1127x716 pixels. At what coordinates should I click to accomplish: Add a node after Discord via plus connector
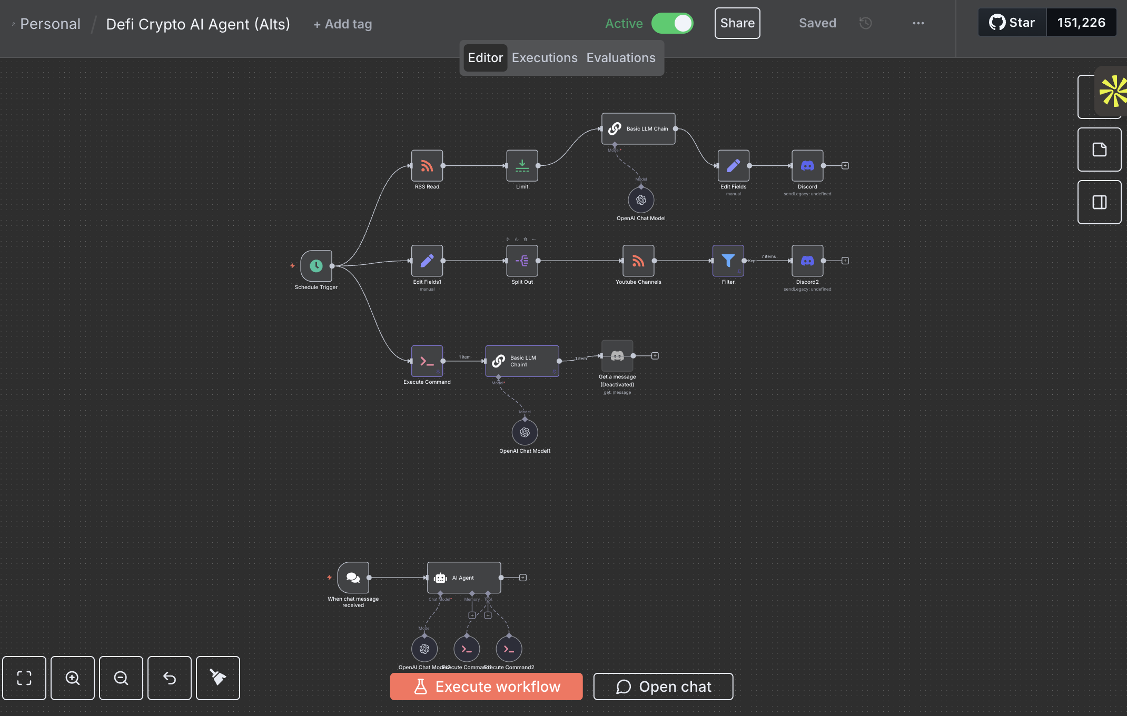(x=845, y=165)
